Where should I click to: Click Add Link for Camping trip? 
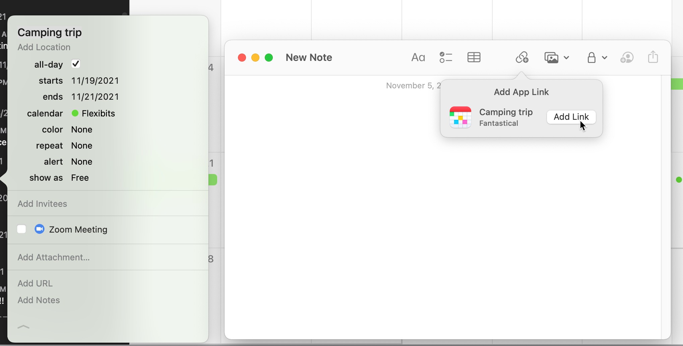click(571, 117)
